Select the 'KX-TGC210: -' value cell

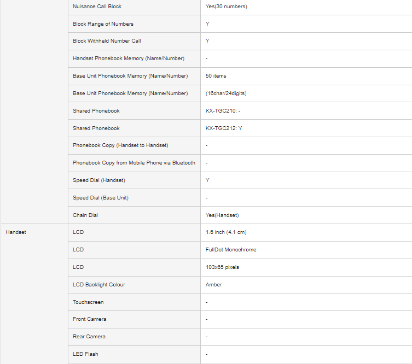coord(223,111)
